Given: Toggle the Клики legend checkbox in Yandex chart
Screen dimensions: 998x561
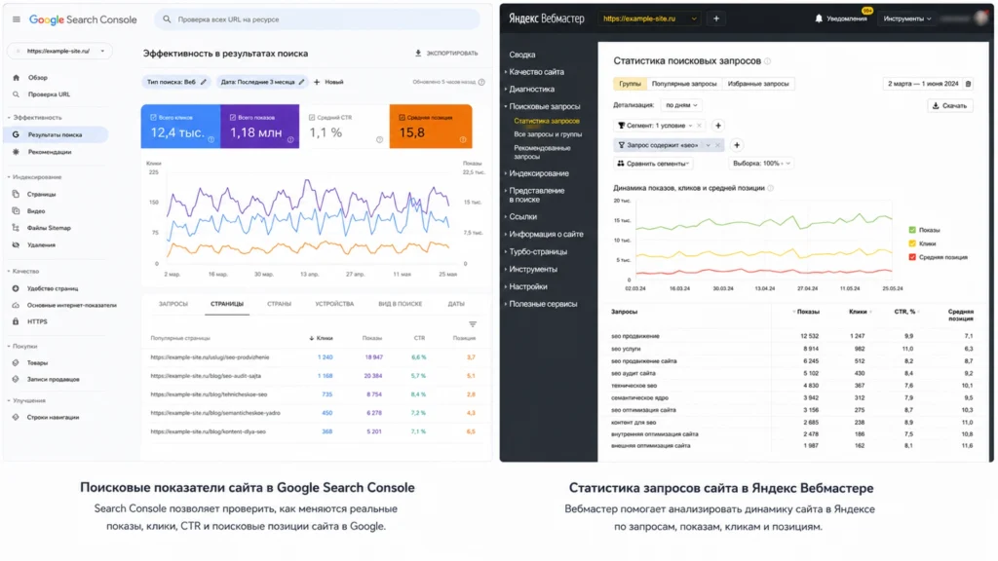Looking at the screenshot, I should 912,243.
